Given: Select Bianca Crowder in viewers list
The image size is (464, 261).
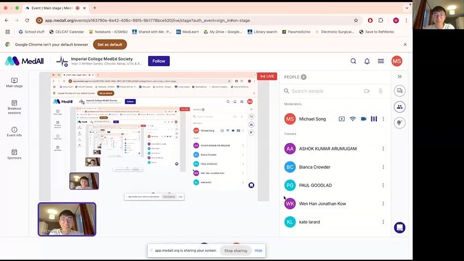Looking at the screenshot, I should click(315, 167).
